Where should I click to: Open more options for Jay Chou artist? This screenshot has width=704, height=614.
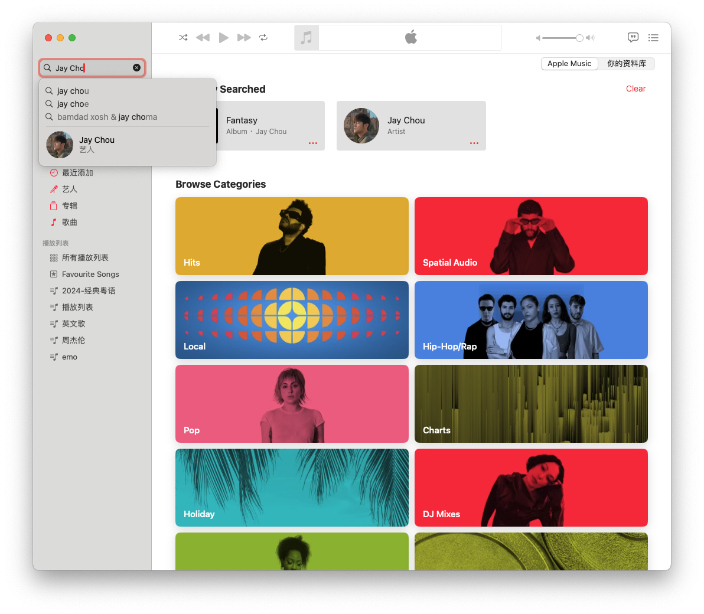pos(474,143)
